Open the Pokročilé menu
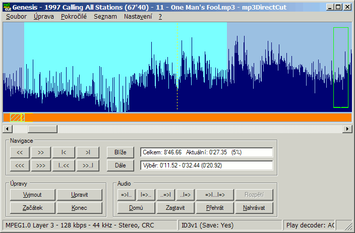 coord(74,17)
